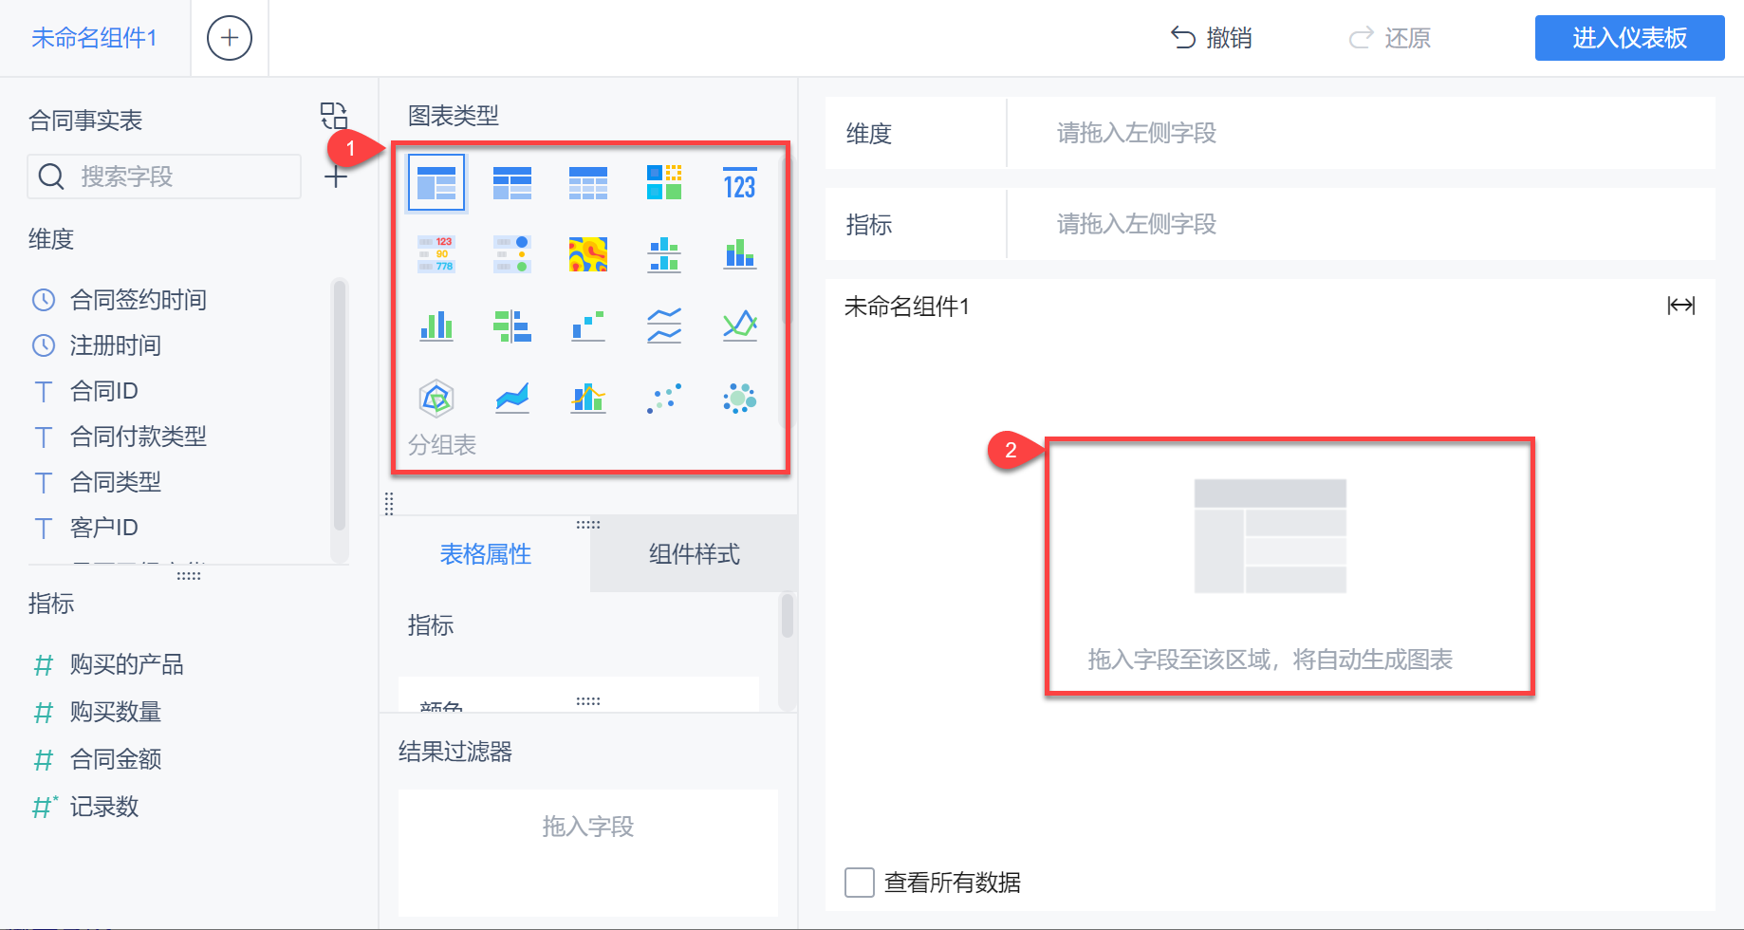The height and width of the screenshot is (930, 1744).
Task: Click the dimension list vertical scrollbar
Action: 340,406
